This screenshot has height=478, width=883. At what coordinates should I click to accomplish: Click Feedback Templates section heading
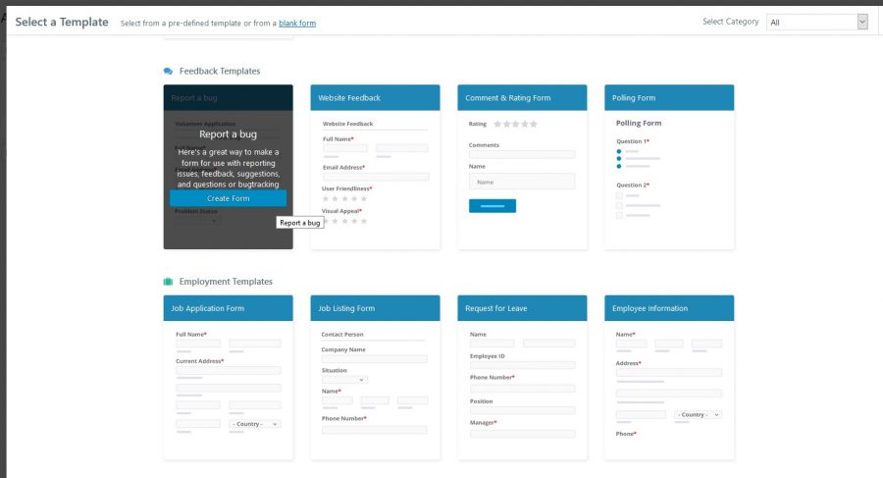click(x=220, y=71)
